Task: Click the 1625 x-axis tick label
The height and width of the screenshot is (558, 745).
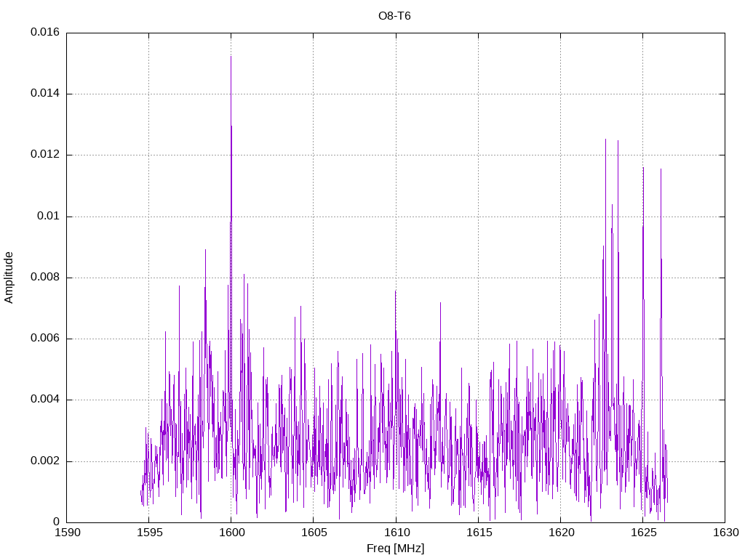Action: (643, 533)
